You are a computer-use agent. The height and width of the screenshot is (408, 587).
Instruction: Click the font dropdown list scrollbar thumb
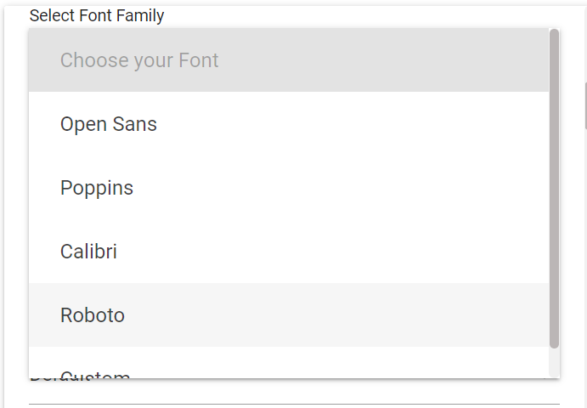point(554,187)
